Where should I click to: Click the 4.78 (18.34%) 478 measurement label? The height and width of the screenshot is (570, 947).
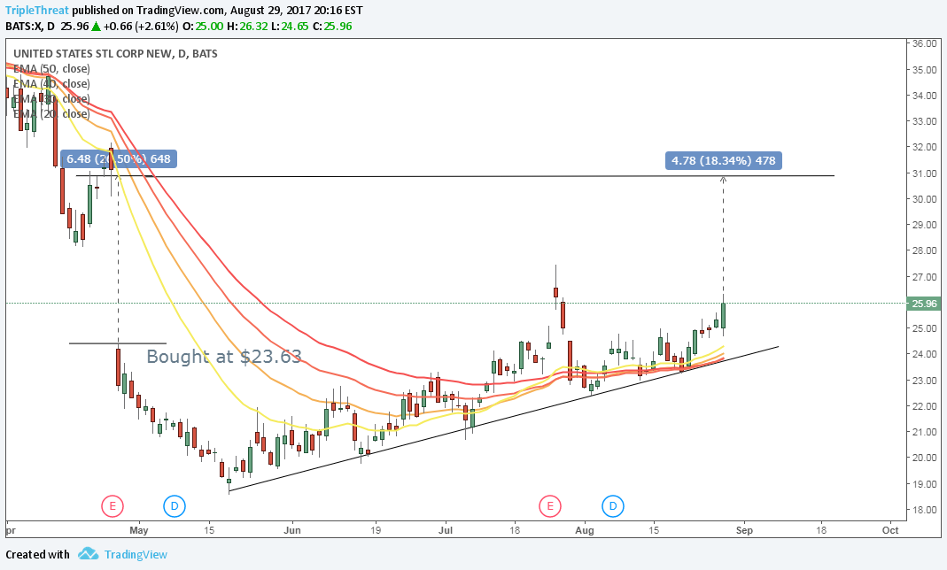[724, 160]
